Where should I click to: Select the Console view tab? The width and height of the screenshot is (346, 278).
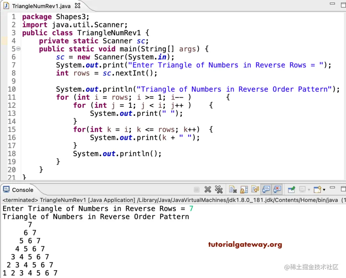[x=23, y=190]
